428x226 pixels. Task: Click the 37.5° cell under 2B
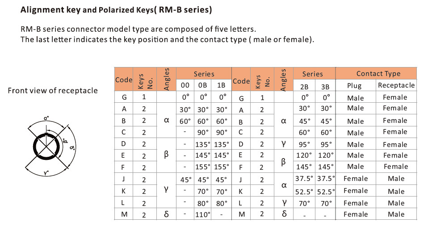tap(304, 179)
